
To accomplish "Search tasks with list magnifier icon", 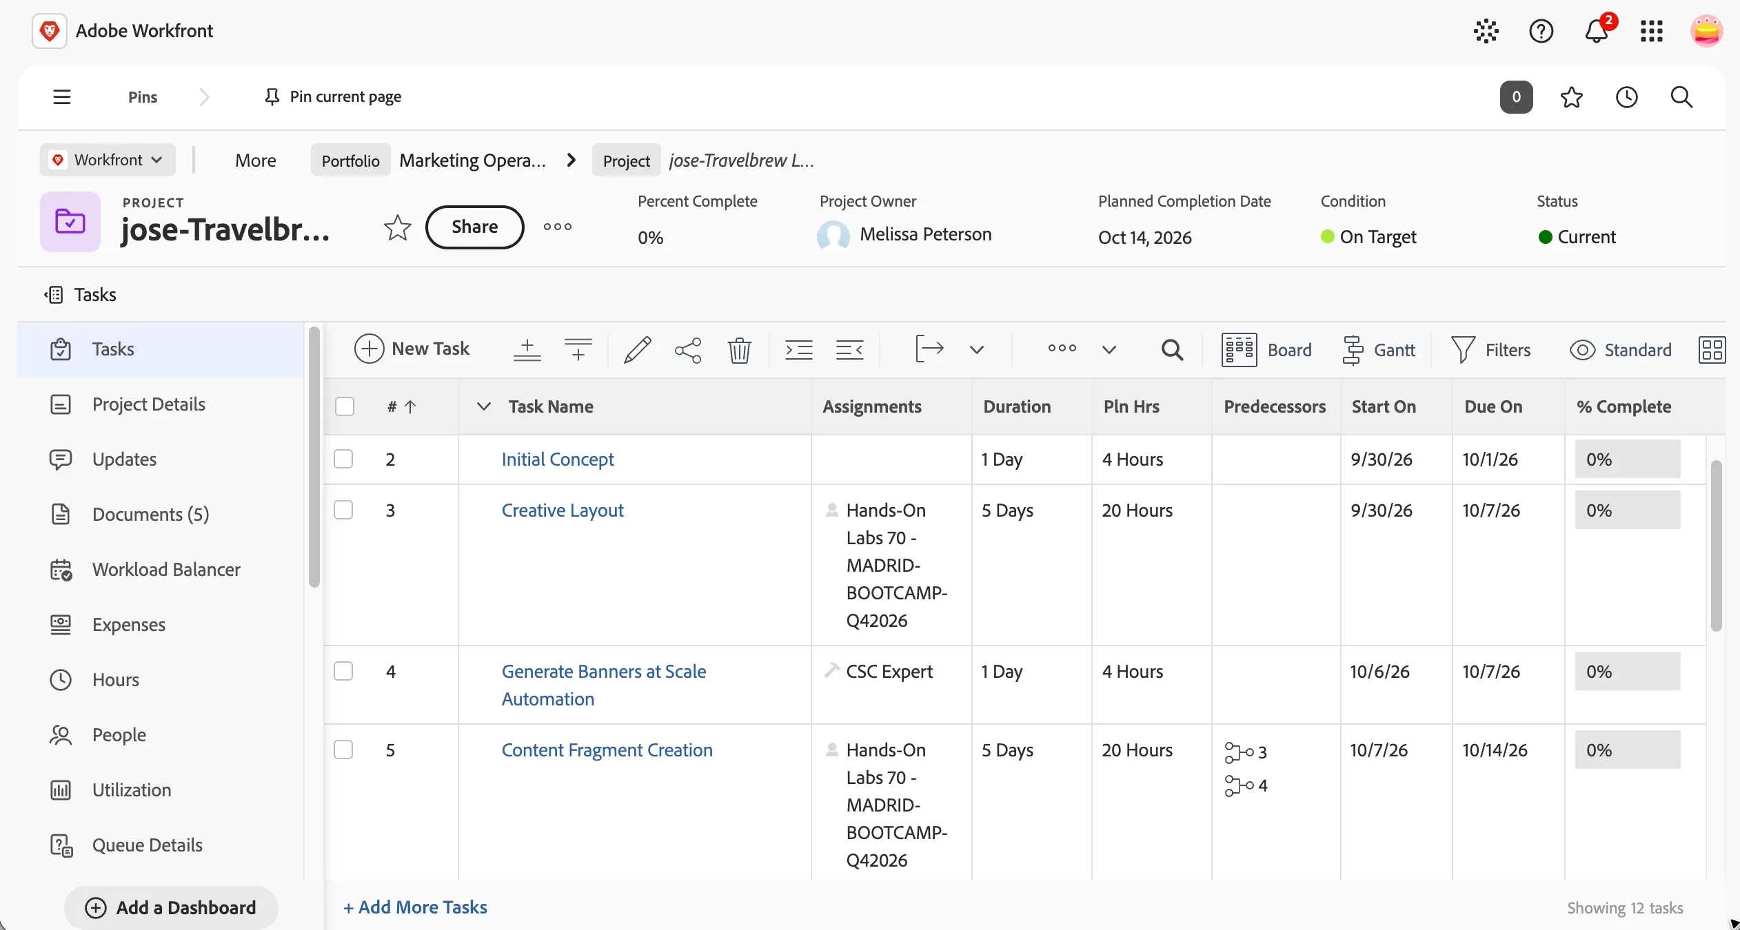I will coord(1172,349).
